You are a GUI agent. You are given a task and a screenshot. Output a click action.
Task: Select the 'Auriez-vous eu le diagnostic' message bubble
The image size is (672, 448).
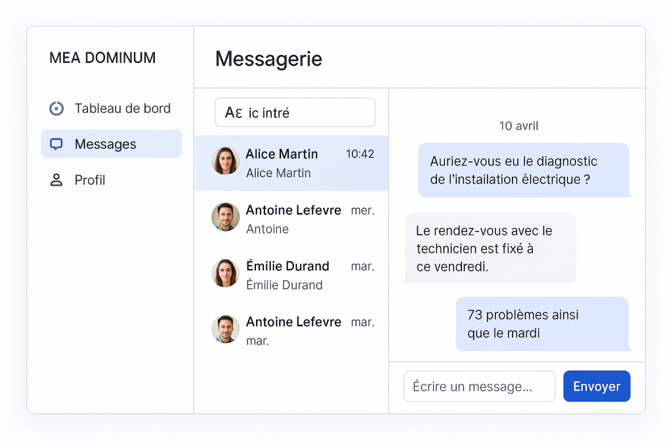click(x=524, y=170)
